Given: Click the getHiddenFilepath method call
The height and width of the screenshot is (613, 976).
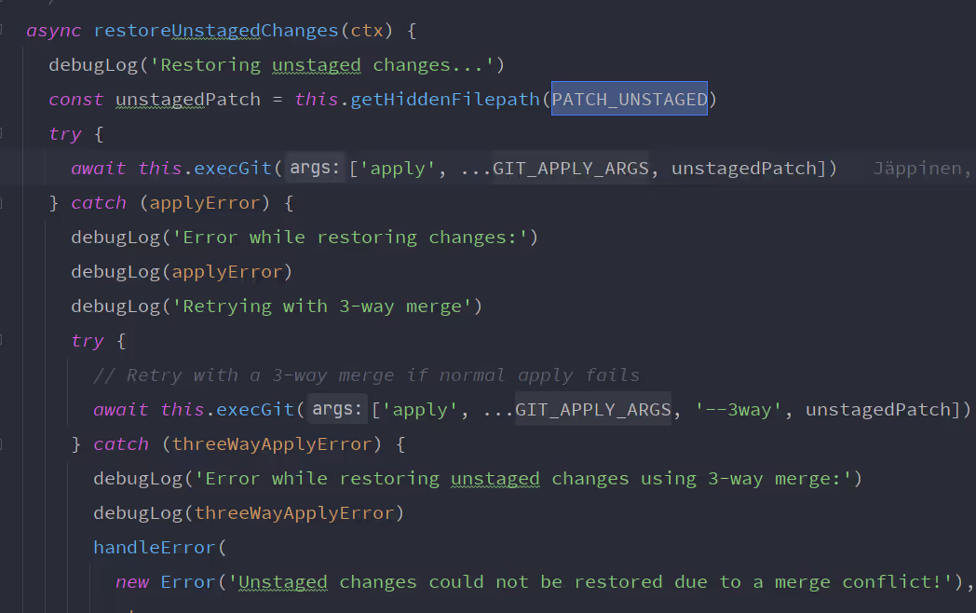Looking at the screenshot, I should (x=445, y=100).
